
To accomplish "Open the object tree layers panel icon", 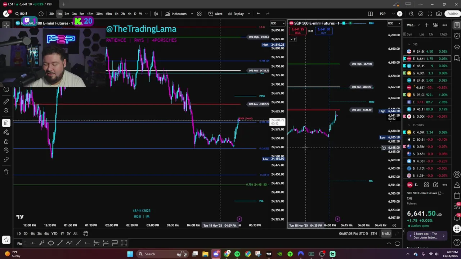I will 457,47.
